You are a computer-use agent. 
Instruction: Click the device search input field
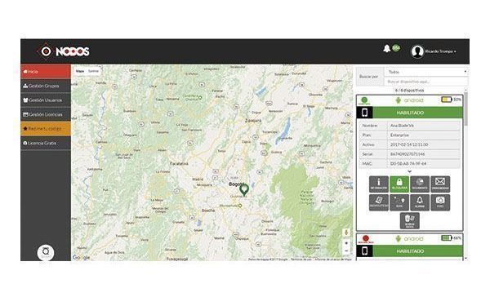(426, 82)
